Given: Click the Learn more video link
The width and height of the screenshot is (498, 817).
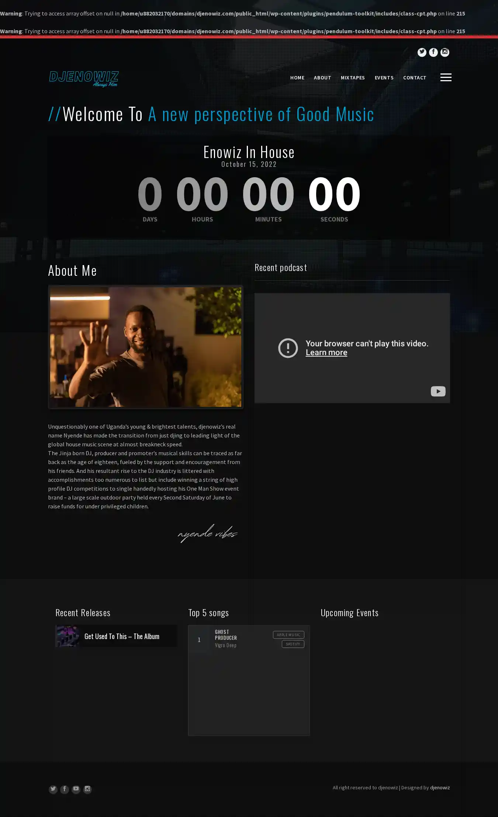Looking at the screenshot, I should click(326, 353).
